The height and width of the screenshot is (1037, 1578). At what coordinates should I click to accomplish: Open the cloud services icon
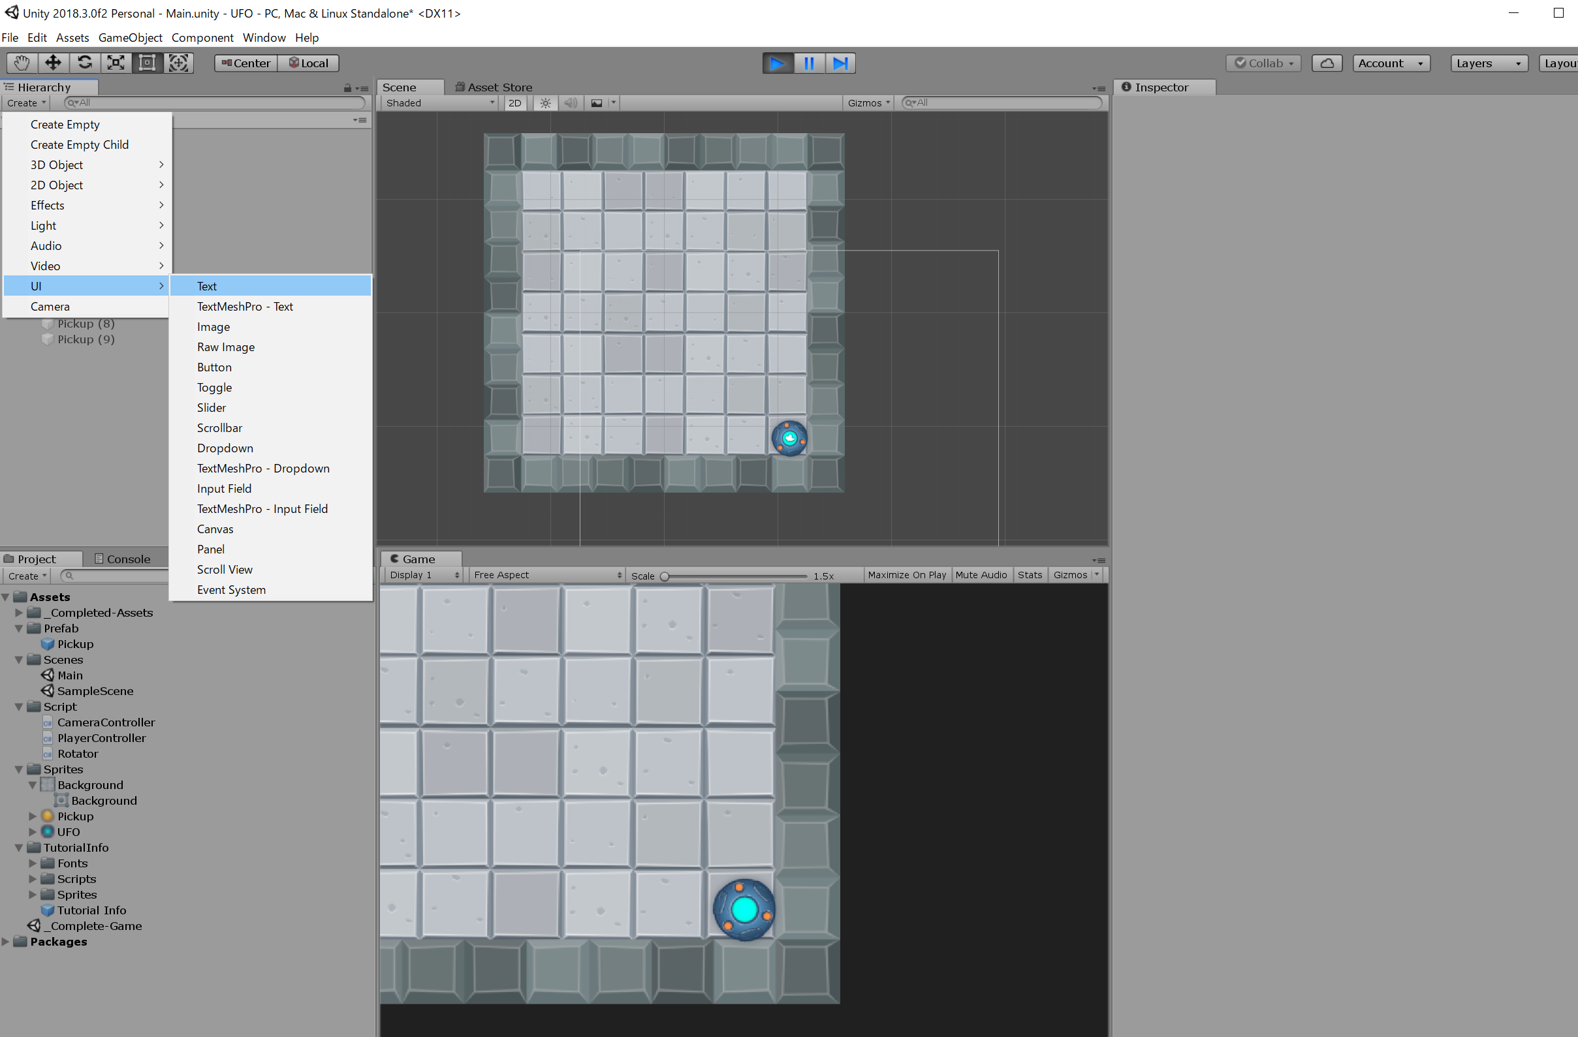coord(1327,63)
